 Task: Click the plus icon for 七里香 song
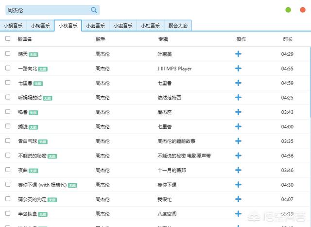pos(238,83)
